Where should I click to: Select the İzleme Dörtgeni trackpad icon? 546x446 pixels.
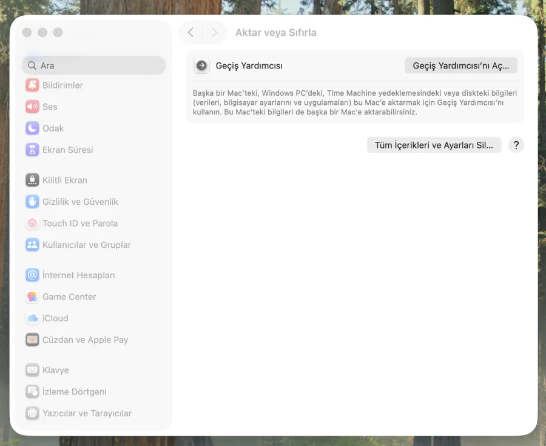[x=32, y=391]
